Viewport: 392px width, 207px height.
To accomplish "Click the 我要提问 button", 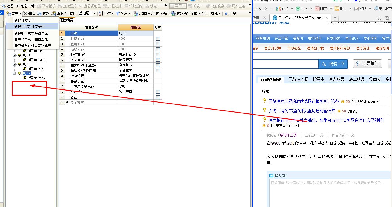I will tap(367, 64).
